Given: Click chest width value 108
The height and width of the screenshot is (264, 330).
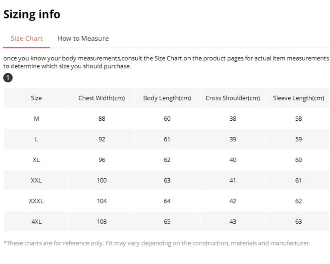Looking at the screenshot, I should tap(101, 222).
